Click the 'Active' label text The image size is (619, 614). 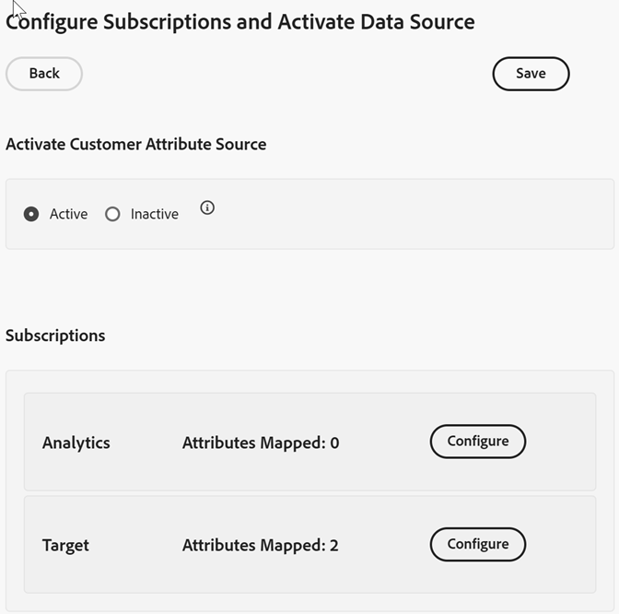[x=68, y=214]
